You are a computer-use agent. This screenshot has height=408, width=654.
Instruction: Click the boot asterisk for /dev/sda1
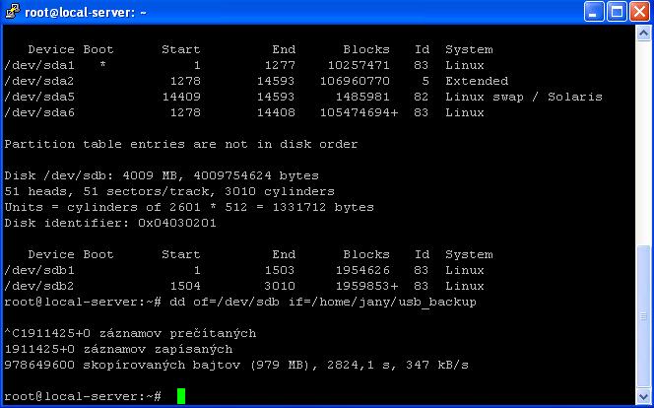[102, 65]
